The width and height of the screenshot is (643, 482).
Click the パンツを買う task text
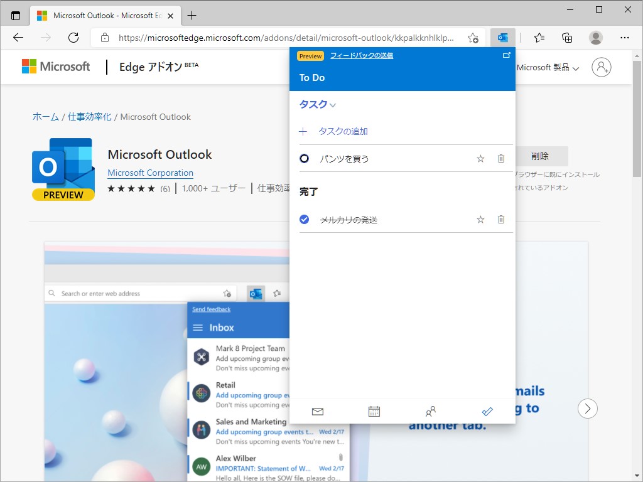point(345,159)
